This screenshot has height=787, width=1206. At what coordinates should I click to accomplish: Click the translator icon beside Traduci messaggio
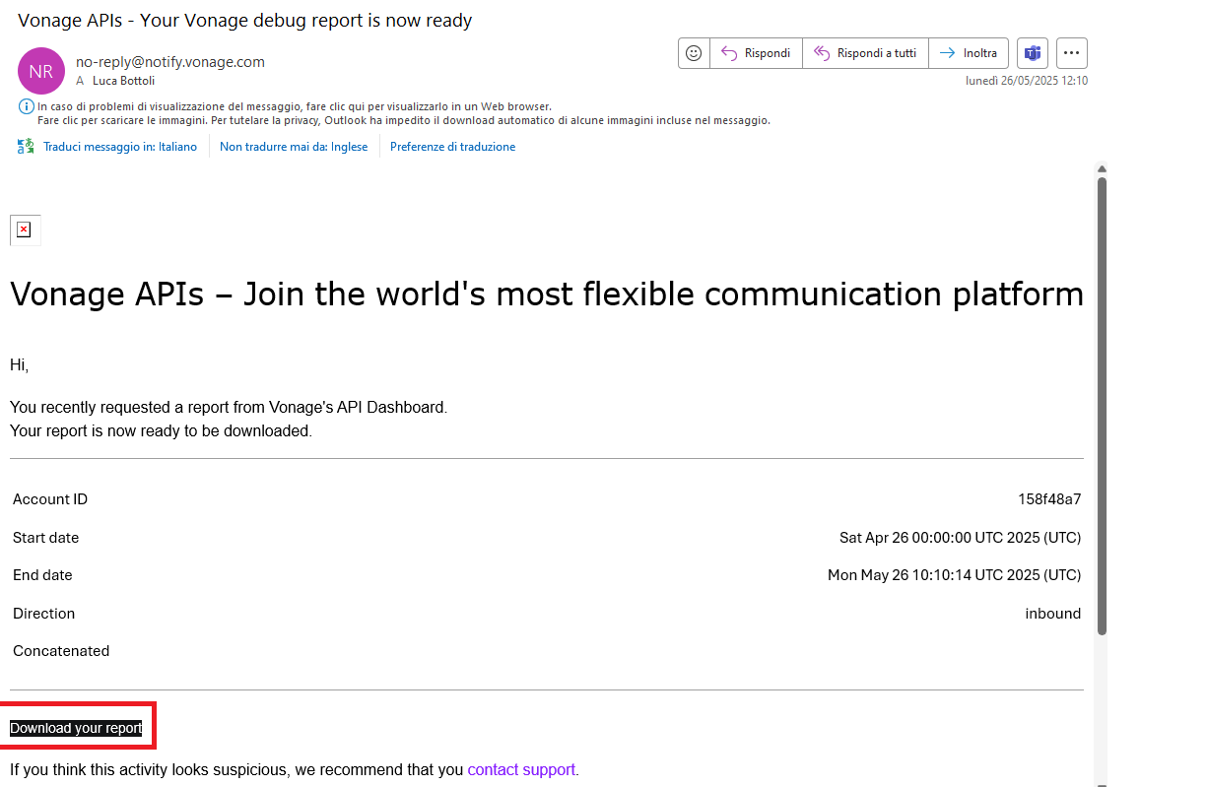click(26, 147)
